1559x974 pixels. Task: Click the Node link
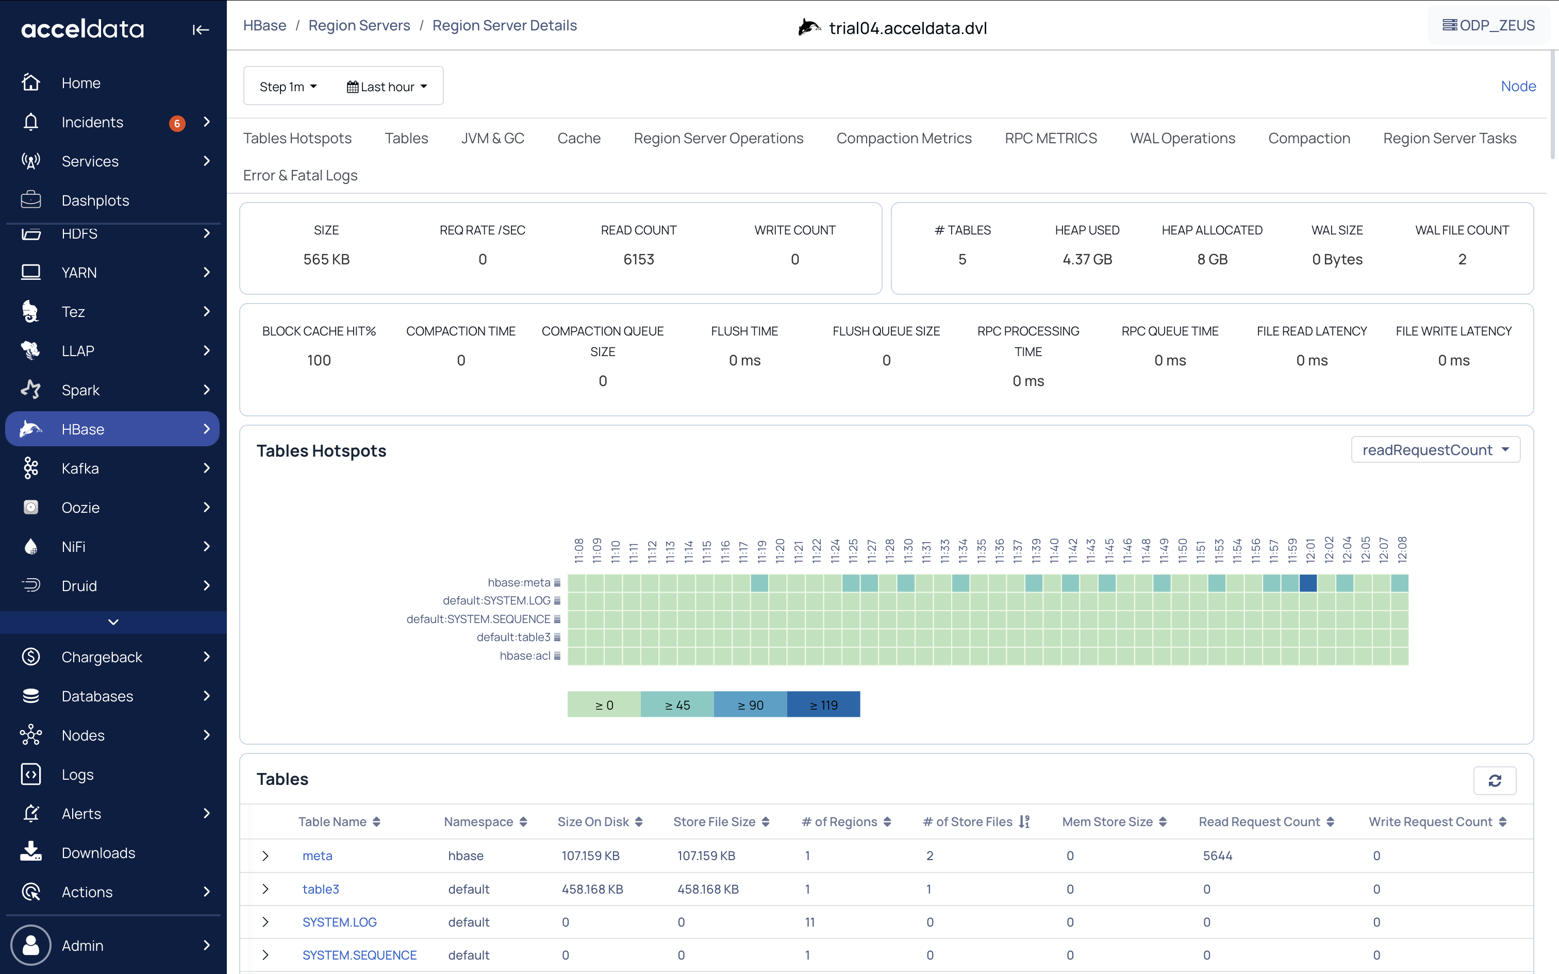pyautogui.click(x=1518, y=86)
